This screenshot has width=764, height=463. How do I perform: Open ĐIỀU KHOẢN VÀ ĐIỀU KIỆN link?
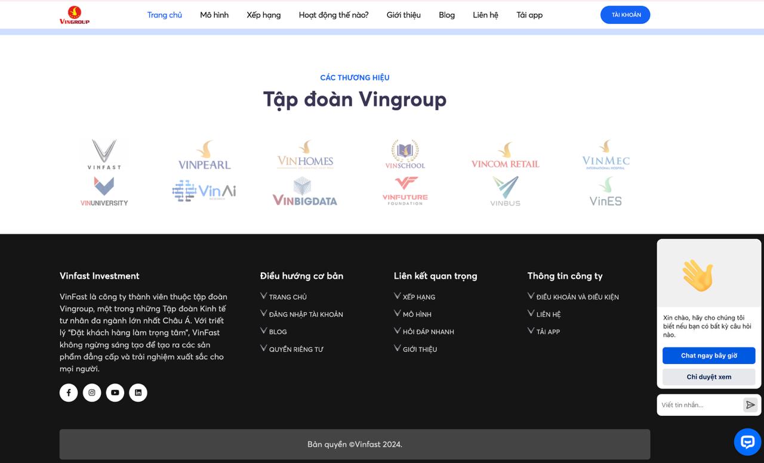(577, 297)
